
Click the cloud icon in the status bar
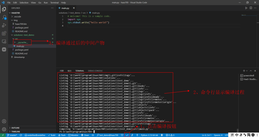pyautogui.click(x=93, y=135)
